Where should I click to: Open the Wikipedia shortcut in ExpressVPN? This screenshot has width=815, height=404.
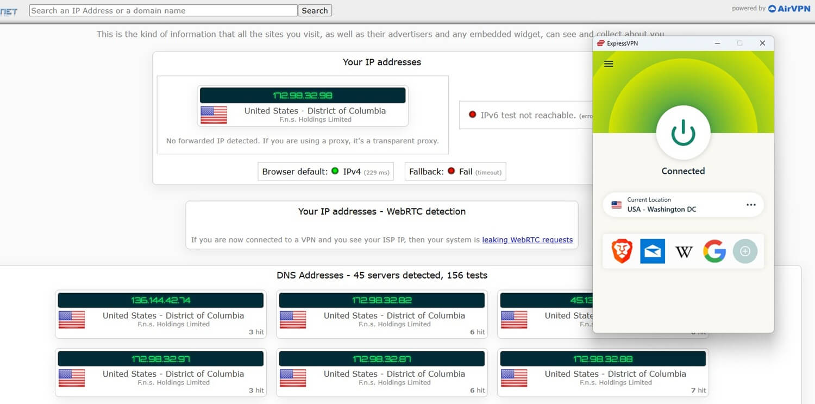[x=684, y=251]
